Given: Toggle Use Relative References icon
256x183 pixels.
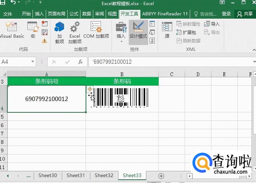Looking at the screenshot, I should (44, 32).
